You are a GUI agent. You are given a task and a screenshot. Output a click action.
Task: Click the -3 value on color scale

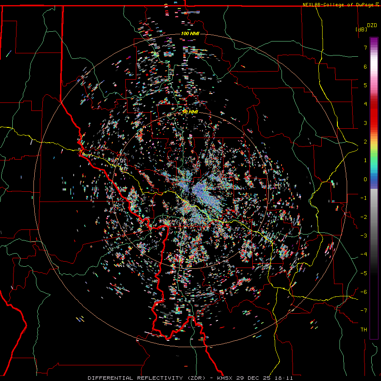[x=364, y=236]
